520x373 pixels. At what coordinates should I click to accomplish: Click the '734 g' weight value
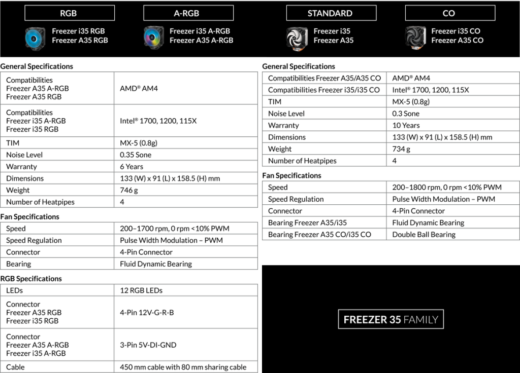(401, 149)
